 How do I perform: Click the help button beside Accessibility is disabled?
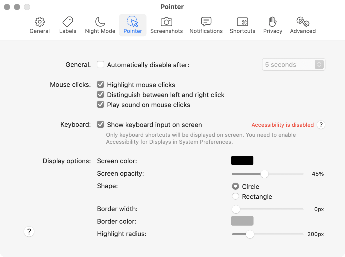coord(321,125)
